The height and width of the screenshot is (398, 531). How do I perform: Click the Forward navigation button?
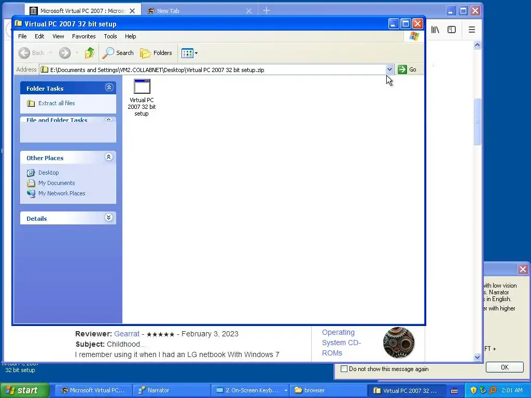point(65,53)
